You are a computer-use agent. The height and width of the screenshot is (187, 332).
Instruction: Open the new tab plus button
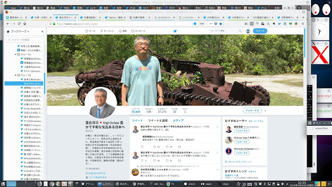303,17
